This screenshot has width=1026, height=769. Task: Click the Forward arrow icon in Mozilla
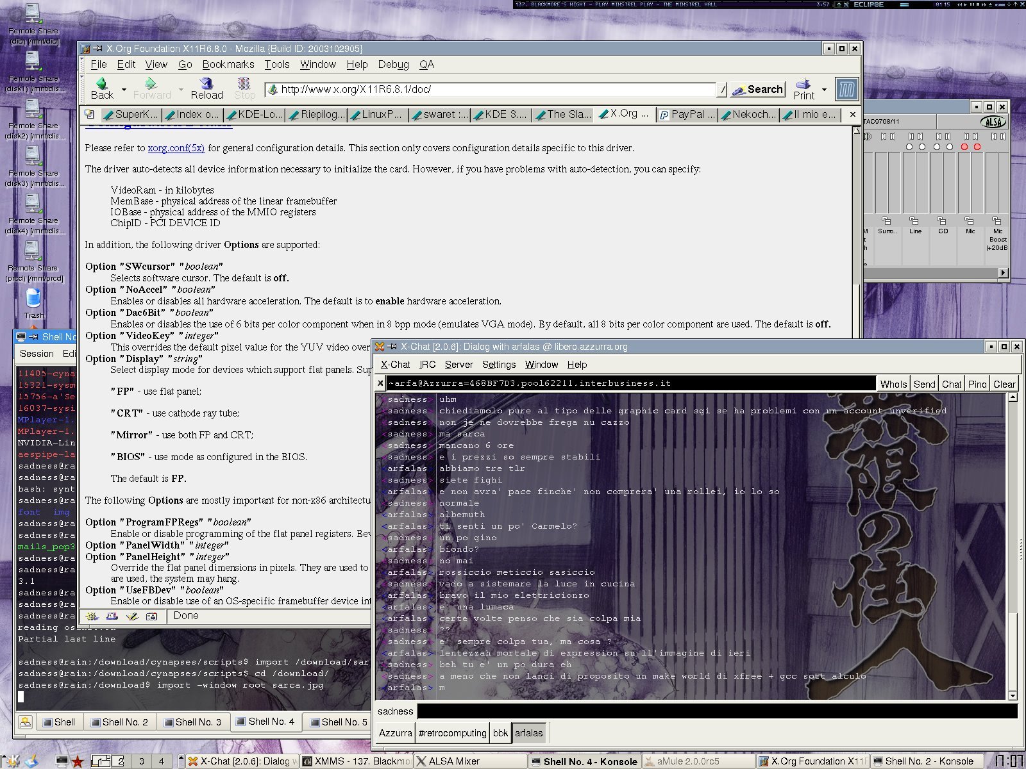pyautogui.click(x=151, y=83)
